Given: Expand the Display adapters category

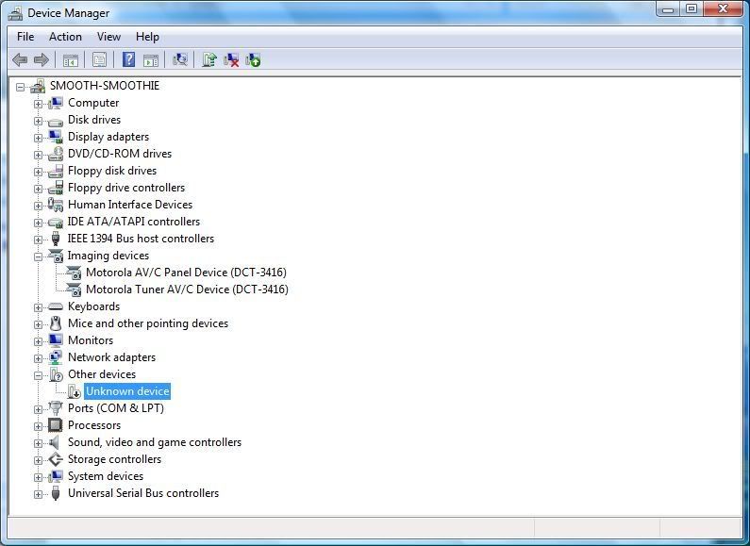Looking at the screenshot, I should (39, 139).
